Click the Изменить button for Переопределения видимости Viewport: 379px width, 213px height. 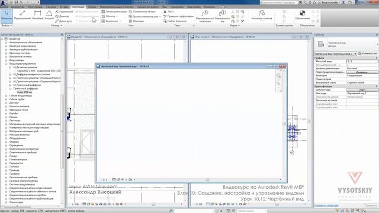point(362,72)
